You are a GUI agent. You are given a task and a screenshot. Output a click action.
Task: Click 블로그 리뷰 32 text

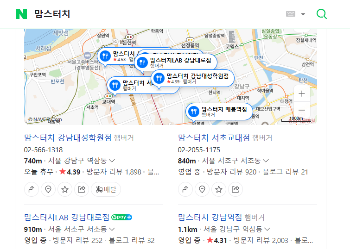tap(132, 241)
